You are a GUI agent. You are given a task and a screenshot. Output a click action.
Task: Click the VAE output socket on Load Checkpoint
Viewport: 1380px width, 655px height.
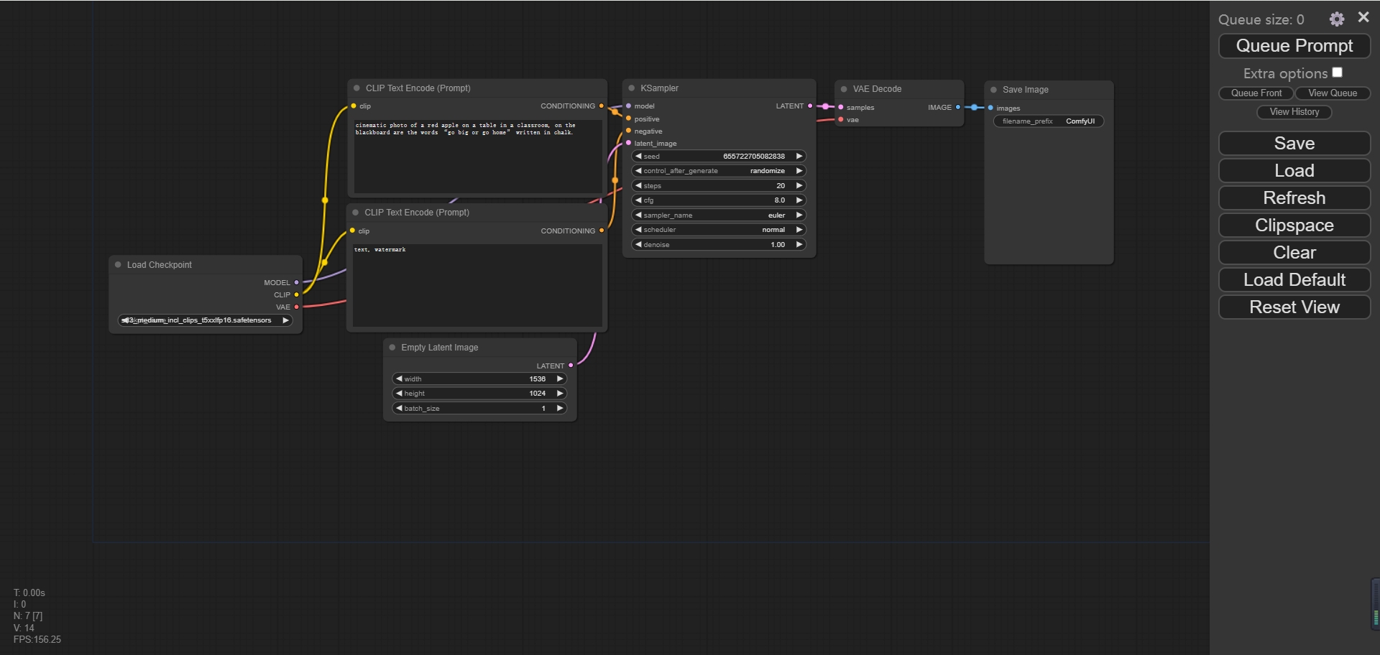pos(296,307)
